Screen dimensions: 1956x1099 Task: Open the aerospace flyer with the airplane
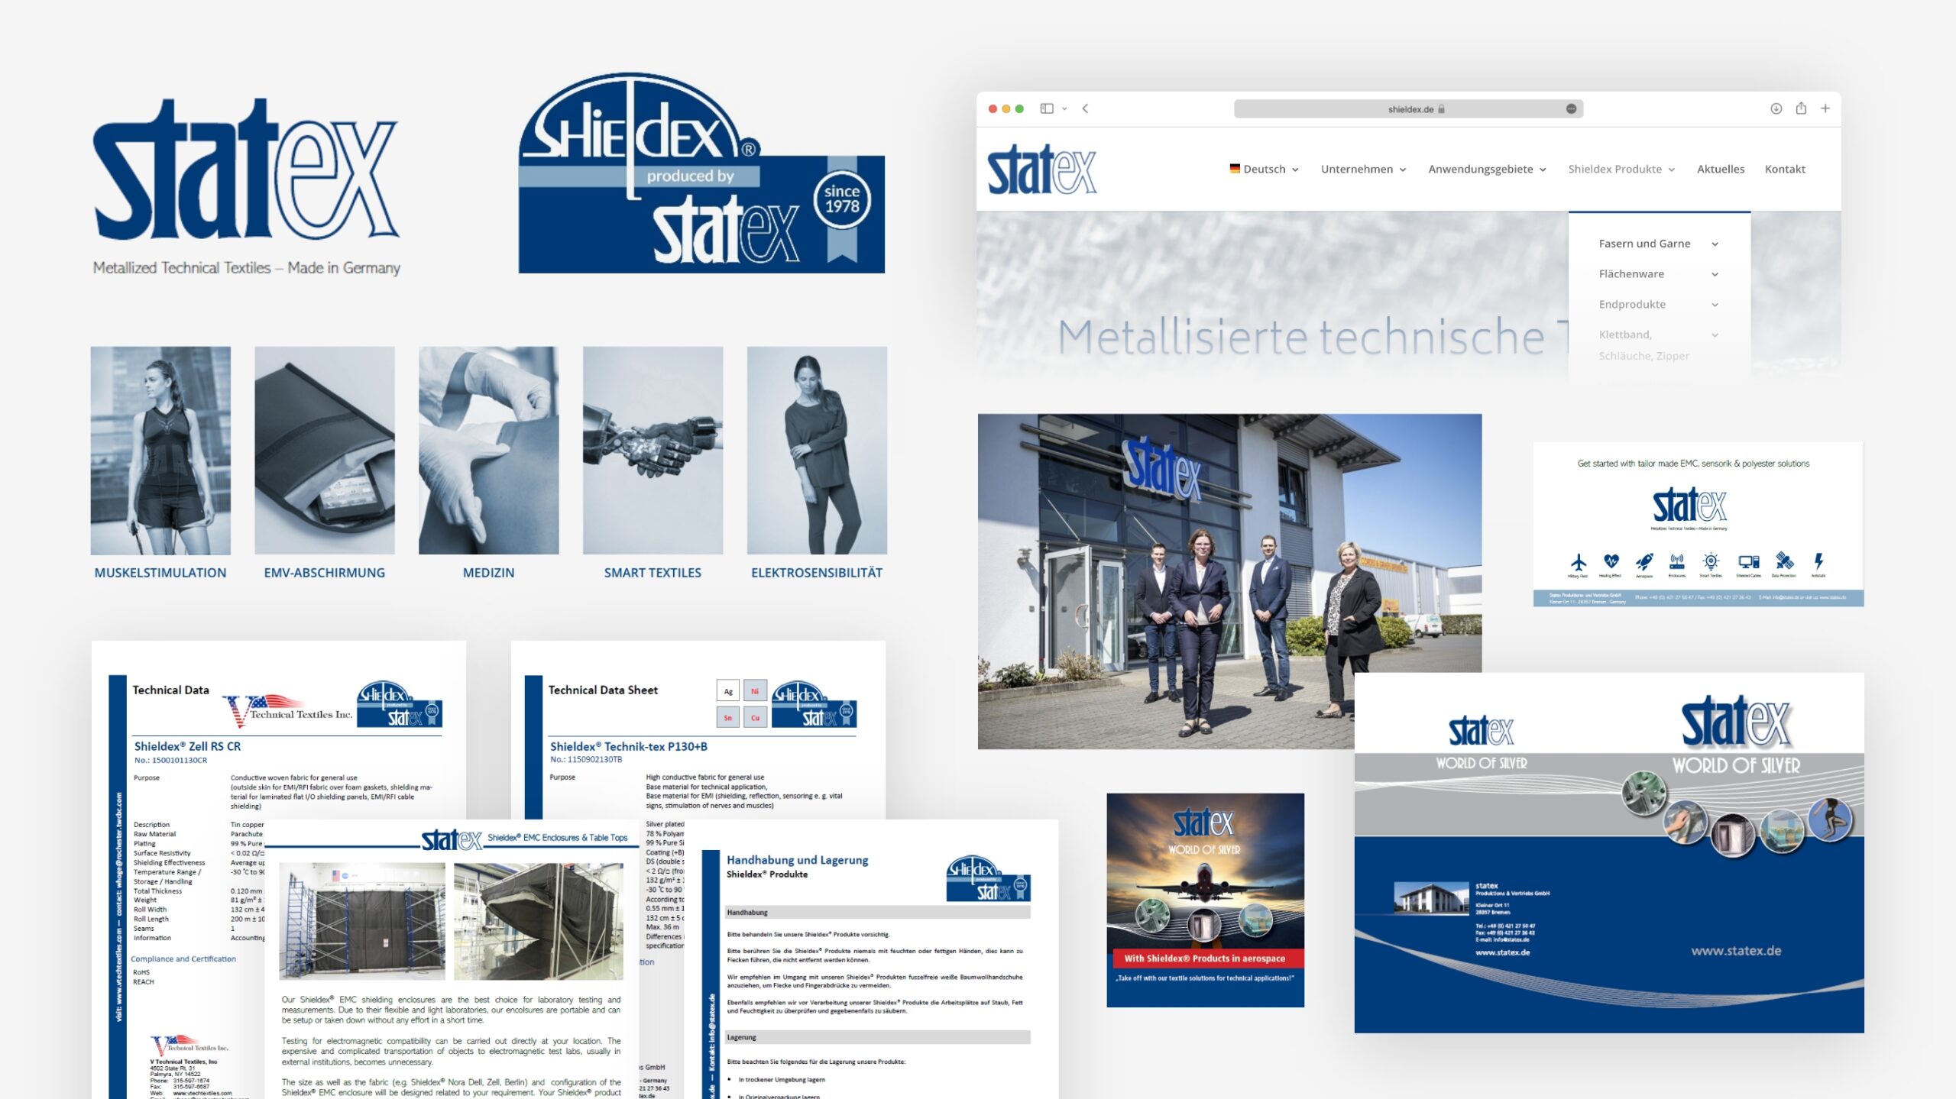pyautogui.click(x=1205, y=900)
